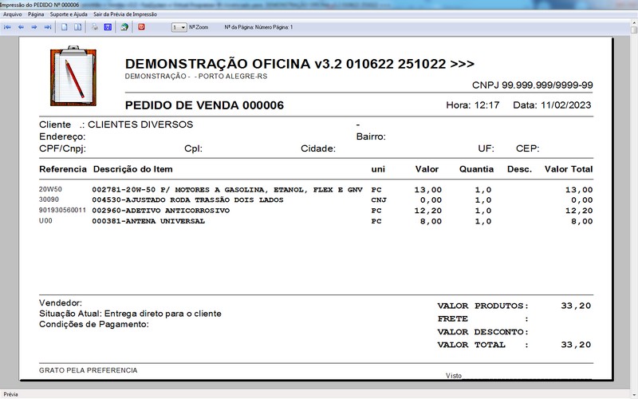The height and width of the screenshot is (399, 638).
Task: Click the CNJ unit cell
Action: [x=378, y=200]
